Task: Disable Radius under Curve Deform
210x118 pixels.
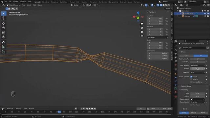Action: 191,77
